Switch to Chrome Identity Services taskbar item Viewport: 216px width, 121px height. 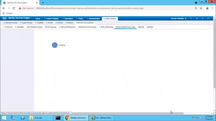[76, 118]
